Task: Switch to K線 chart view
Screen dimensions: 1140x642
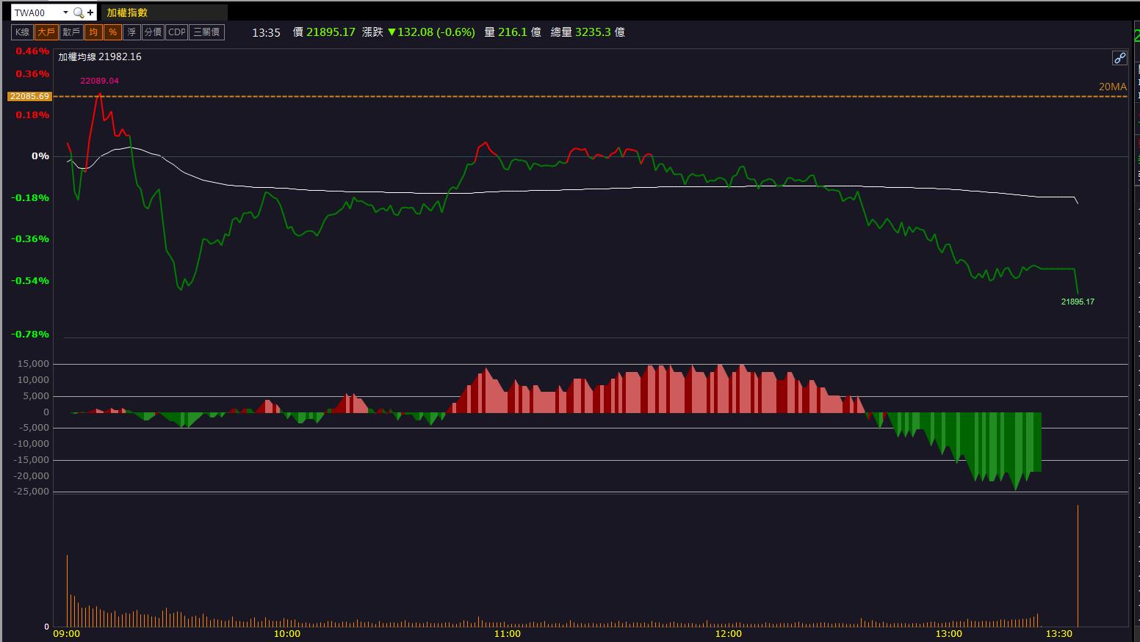Action: point(22,32)
